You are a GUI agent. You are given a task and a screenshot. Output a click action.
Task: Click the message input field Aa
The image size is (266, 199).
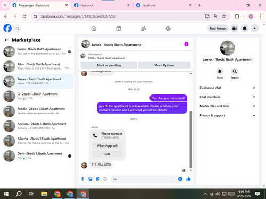coord(144,179)
